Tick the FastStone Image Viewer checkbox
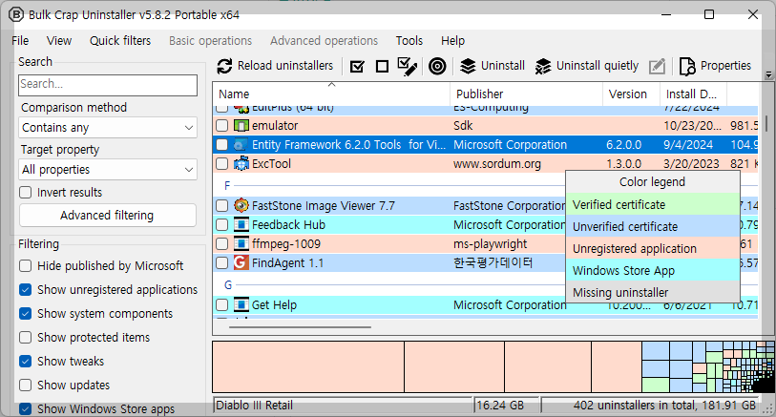 (x=222, y=205)
